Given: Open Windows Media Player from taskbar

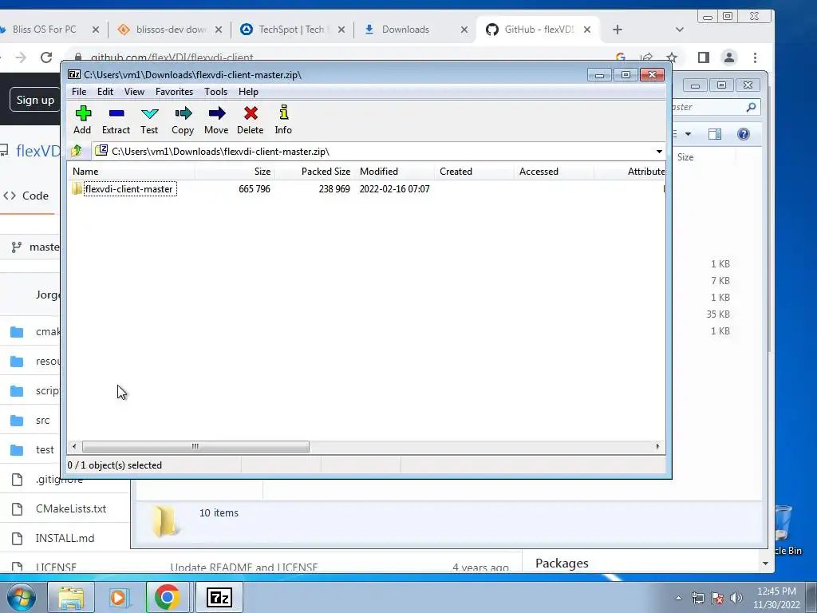Looking at the screenshot, I should click(118, 597).
